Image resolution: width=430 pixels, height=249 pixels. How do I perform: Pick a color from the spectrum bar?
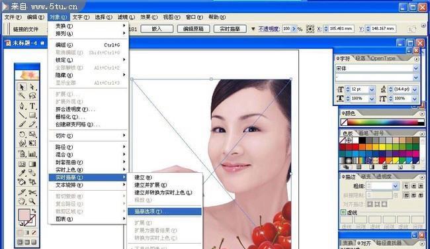click(382, 122)
